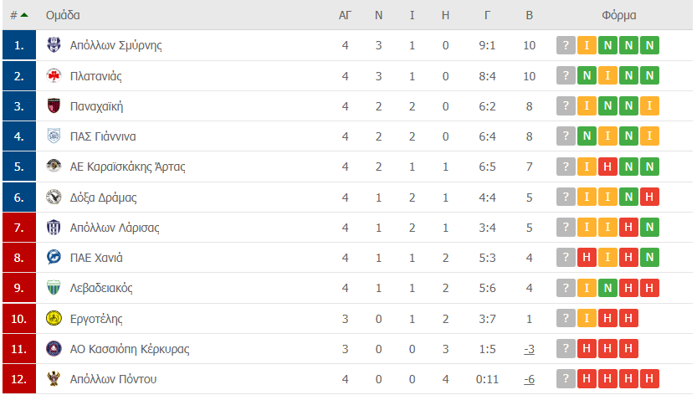Screen dimensions: 697x395
Task: Click Απόλλων Σμύρνης upcoming match question mark
Action: click(x=566, y=45)
